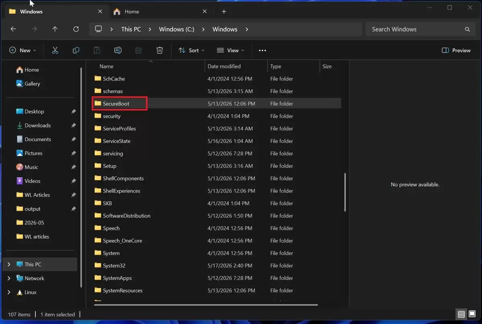Select the servicing folder

coord(217,153)
